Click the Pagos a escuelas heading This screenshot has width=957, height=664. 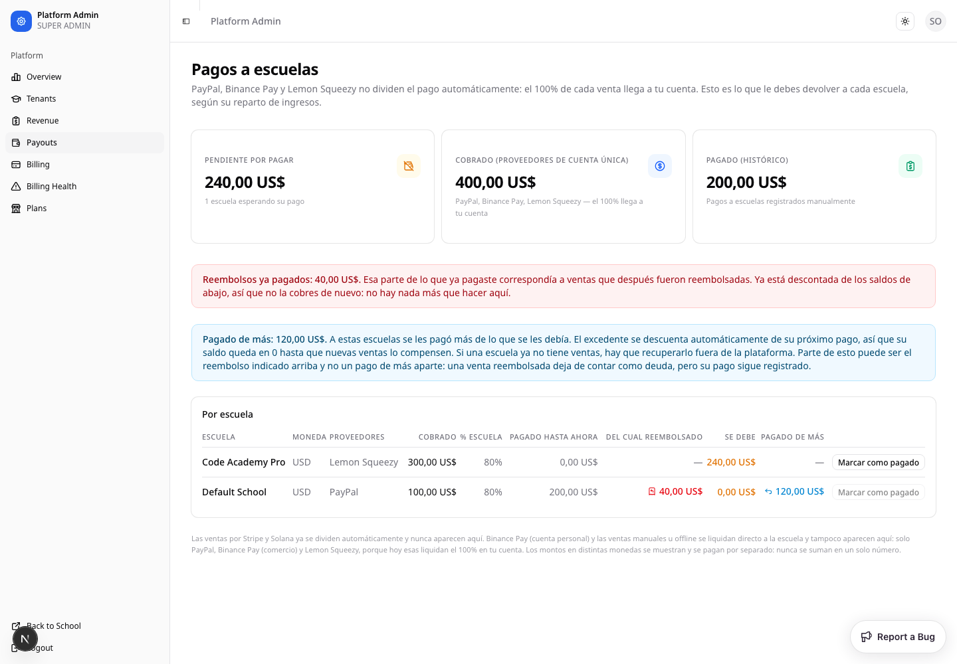(255, 70)
